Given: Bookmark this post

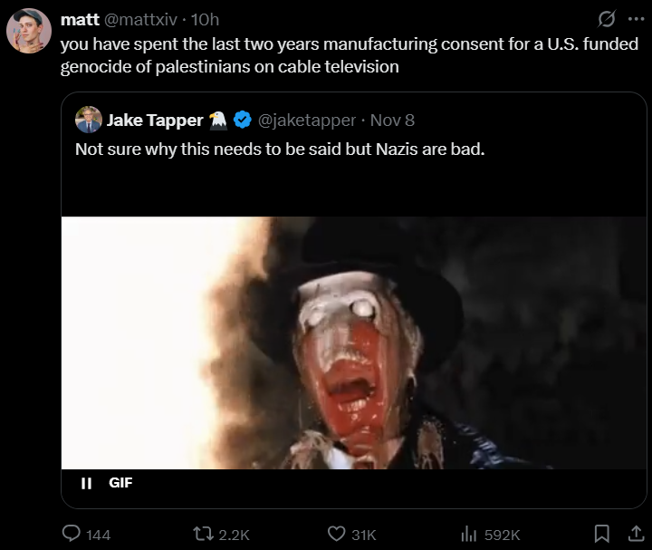Looking at the screenshot, I should [x=601, y=534].
